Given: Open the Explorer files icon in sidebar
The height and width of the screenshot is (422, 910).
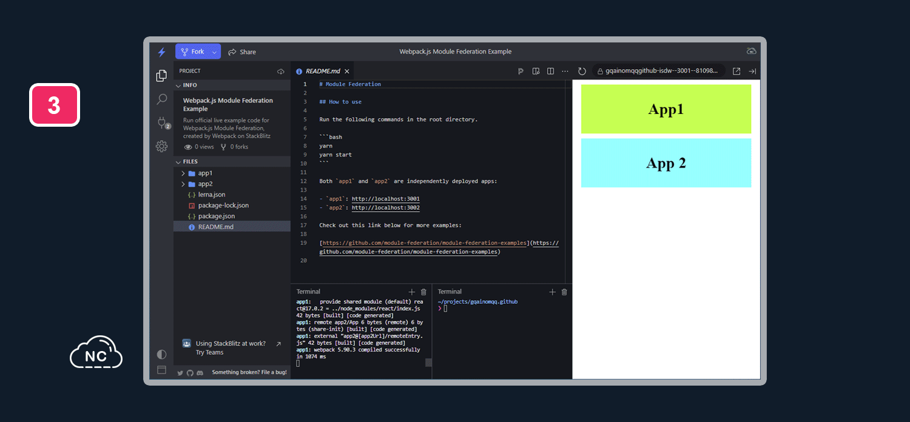Looking at the screenshot, I should [x=161, y=76].
